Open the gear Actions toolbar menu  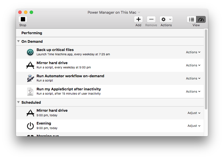pyautogui.click(x=166, y=19)
